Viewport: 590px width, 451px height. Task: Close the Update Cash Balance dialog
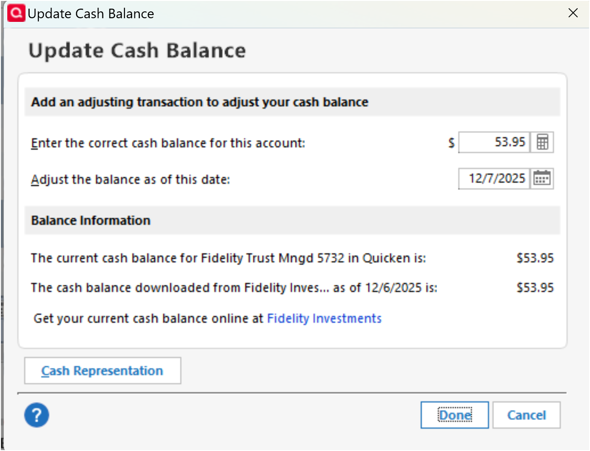[573, 13]
